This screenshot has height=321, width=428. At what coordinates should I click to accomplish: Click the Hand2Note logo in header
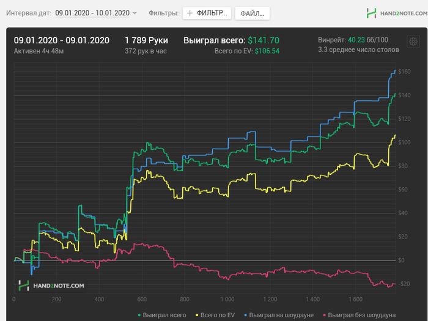397,13
